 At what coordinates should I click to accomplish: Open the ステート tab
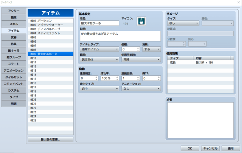[14, 64]
